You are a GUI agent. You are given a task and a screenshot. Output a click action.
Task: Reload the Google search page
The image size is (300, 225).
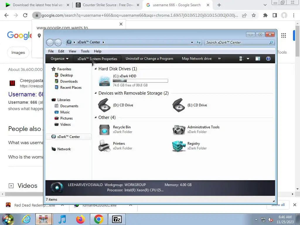(x=25, y=15)
